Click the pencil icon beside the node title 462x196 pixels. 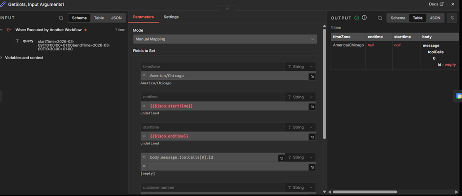point(3,4)
